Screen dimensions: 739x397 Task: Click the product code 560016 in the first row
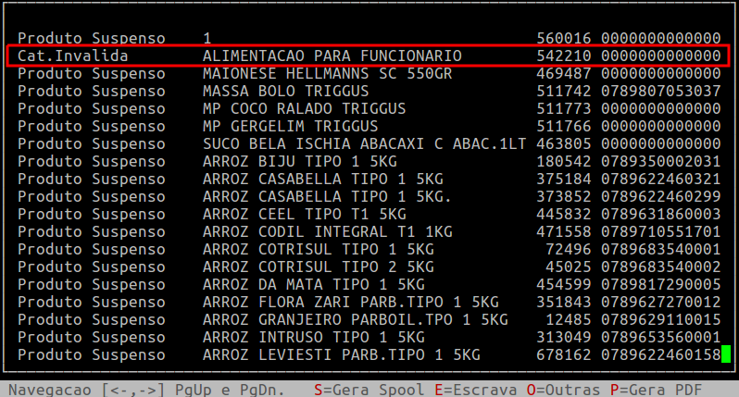565,38
